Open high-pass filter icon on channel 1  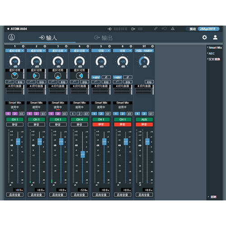[x=10, y=82]
